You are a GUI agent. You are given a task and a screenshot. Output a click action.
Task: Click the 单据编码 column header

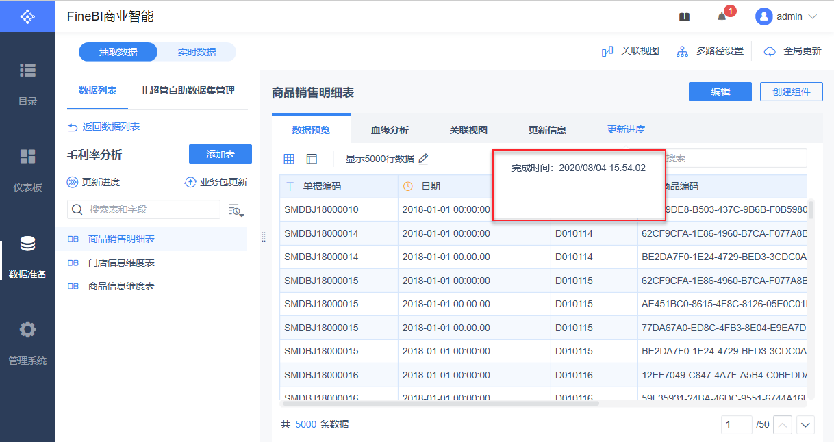pyautogui.click(x=339, y=186)
